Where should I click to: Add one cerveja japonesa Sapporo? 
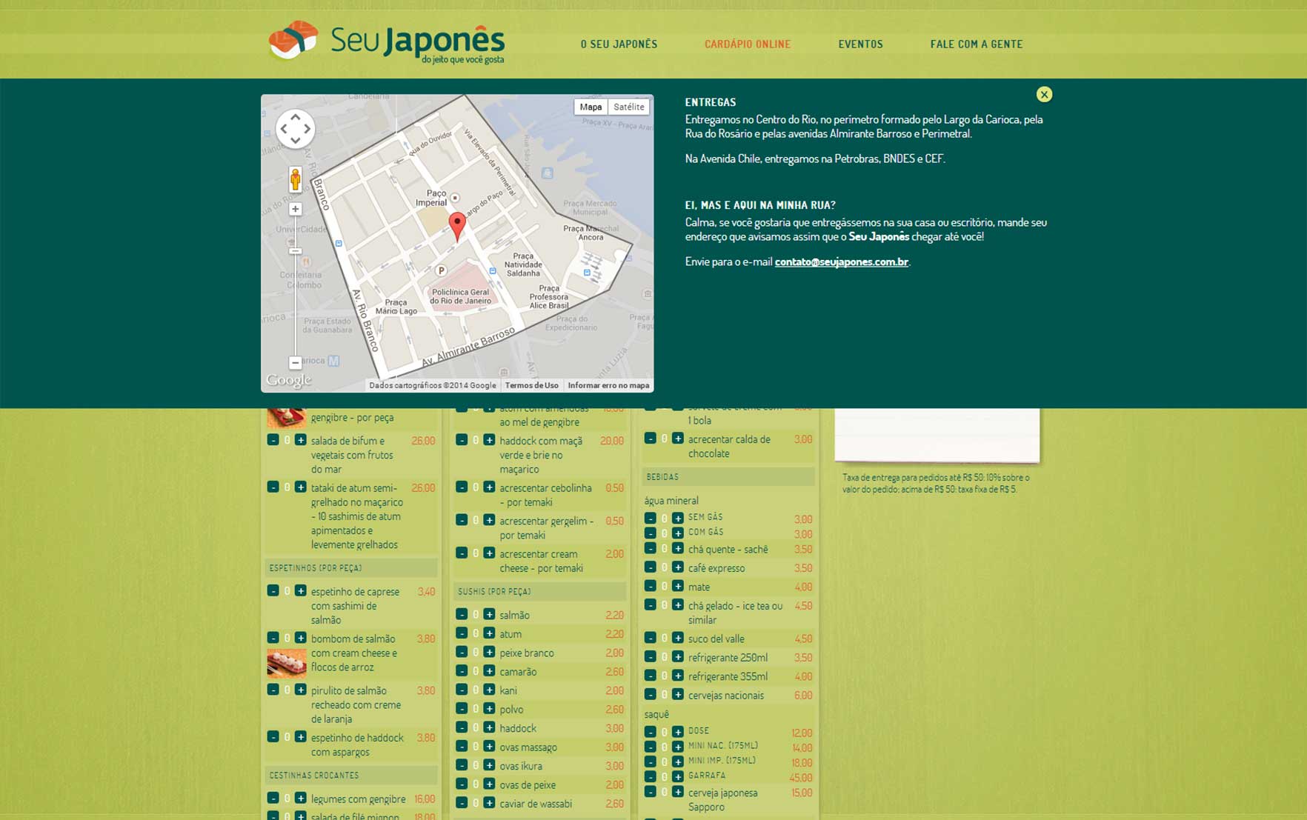[x=678, y=792]
